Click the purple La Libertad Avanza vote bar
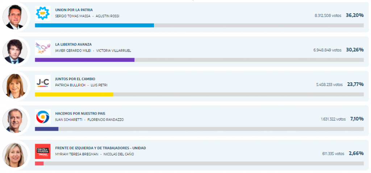 [84, 60]
